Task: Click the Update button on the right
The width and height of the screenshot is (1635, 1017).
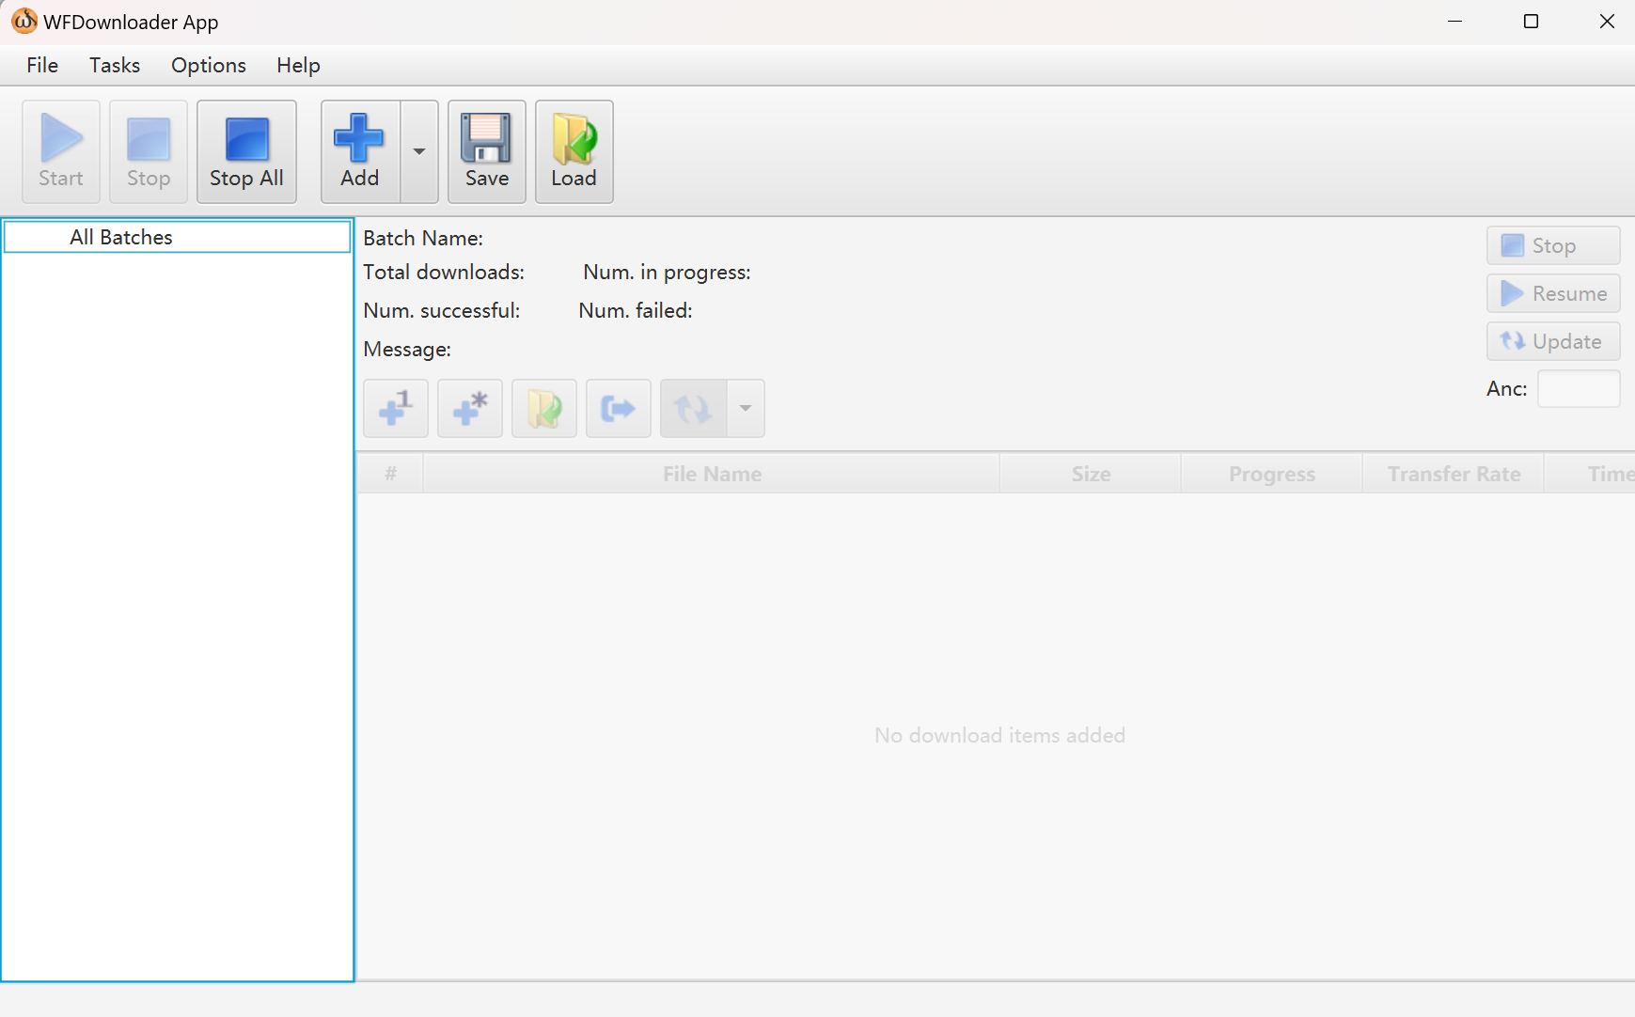Action: click(x=1553, y=341)
